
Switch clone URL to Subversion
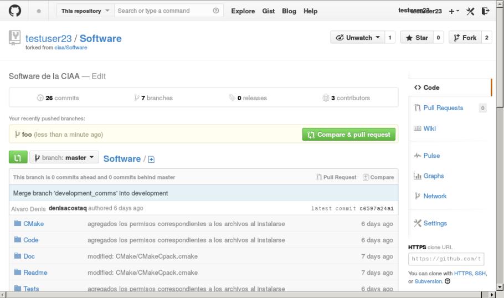[429, 281]
